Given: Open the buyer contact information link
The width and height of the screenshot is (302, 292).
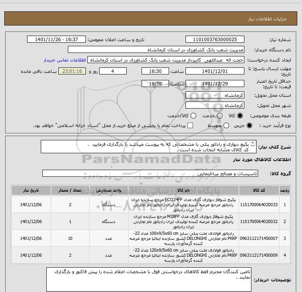Looking at the screenshot, I should (x=65, y=60).
